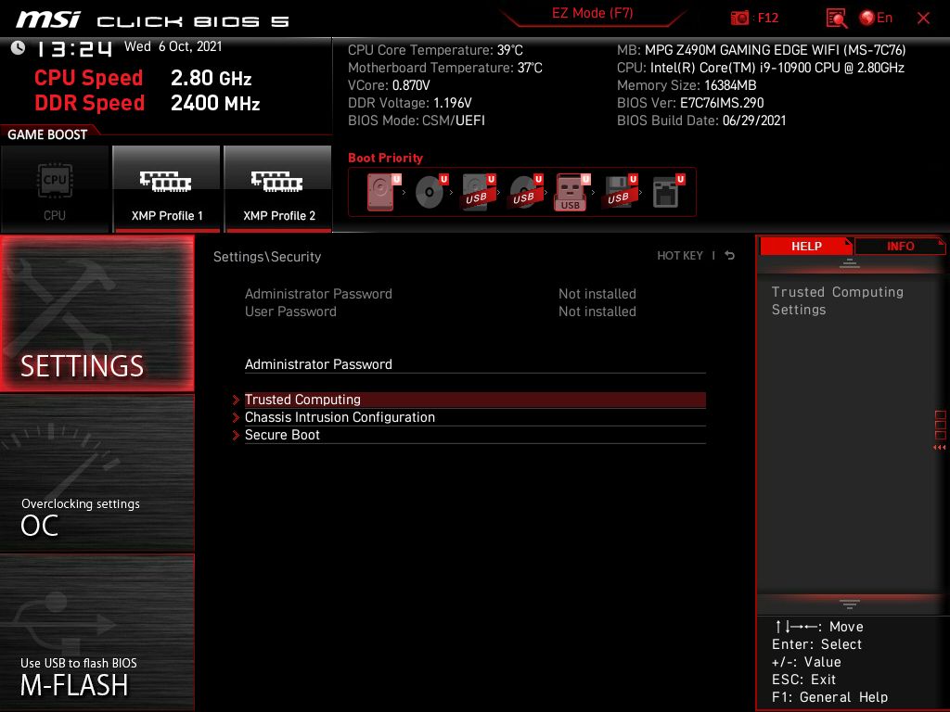Click the User Password Not installed status
Screen dimensions: 950x712
pos(597,311)
